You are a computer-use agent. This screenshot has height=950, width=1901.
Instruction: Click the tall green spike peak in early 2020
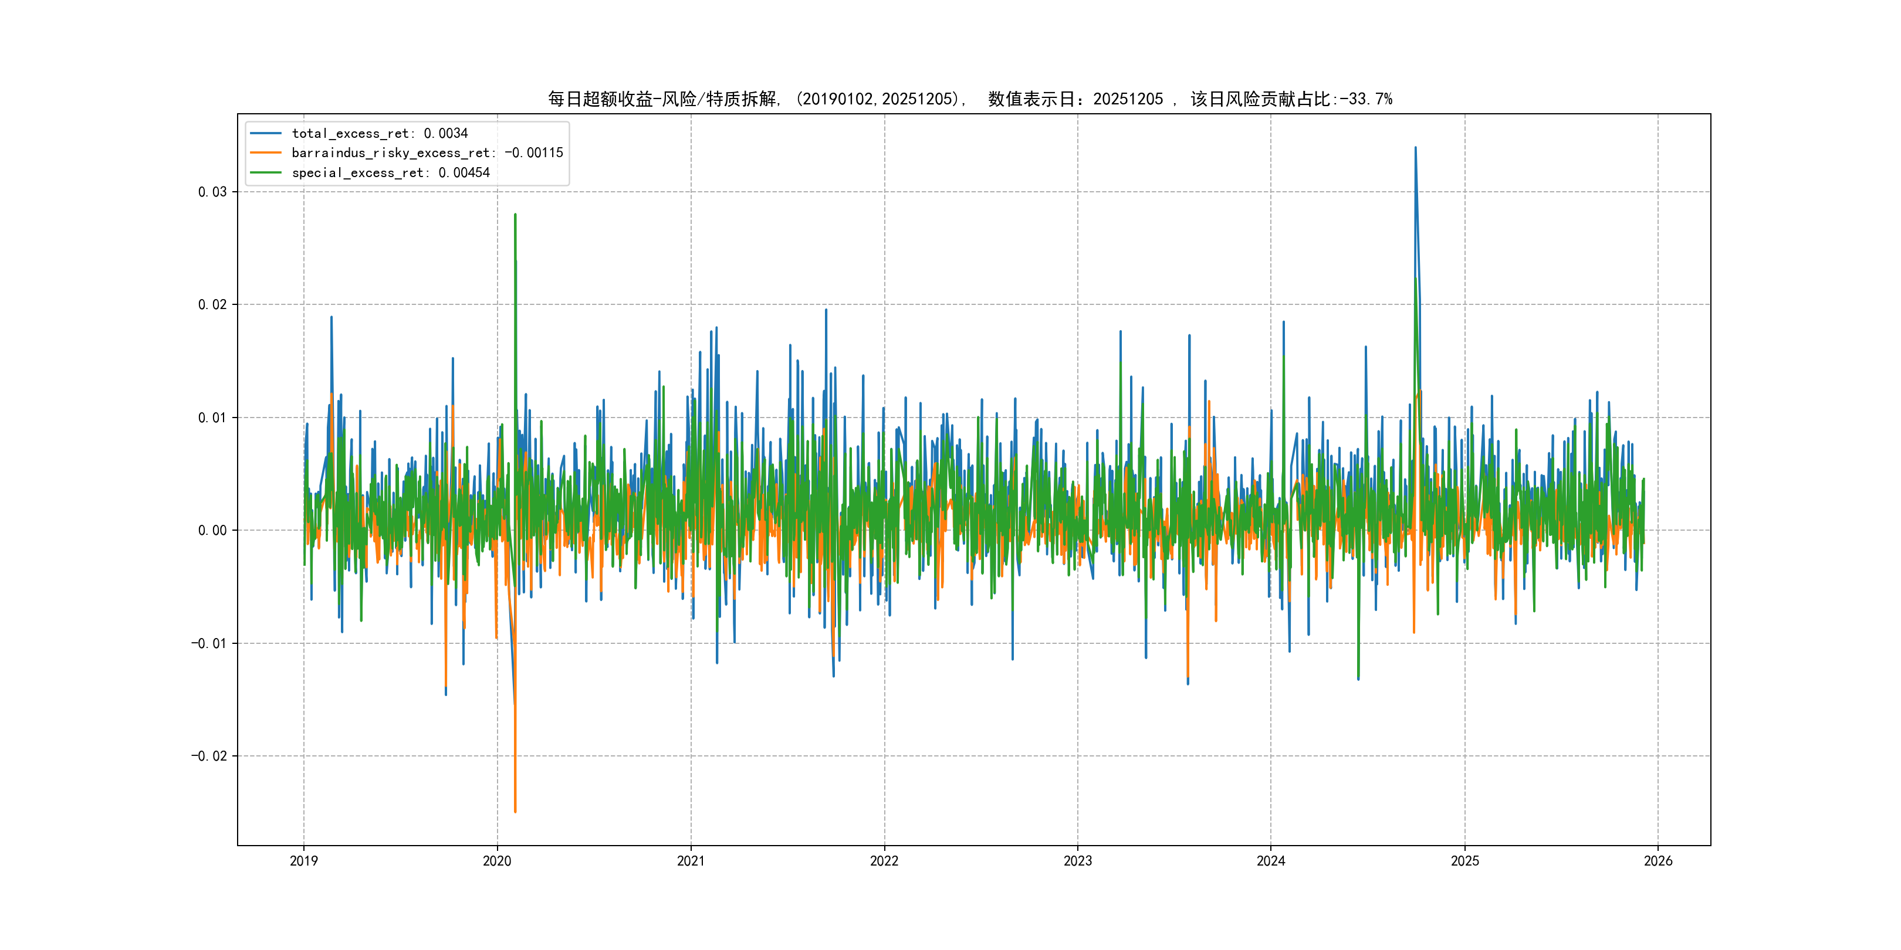tap(515, 215)
